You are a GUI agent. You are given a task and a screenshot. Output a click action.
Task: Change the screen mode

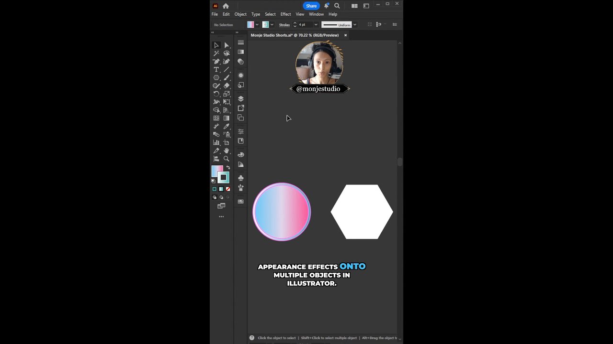[x=221, y=206]
